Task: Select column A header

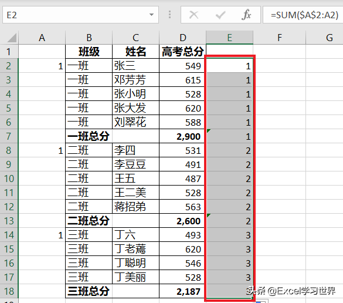Action: (x=42, y=38)
